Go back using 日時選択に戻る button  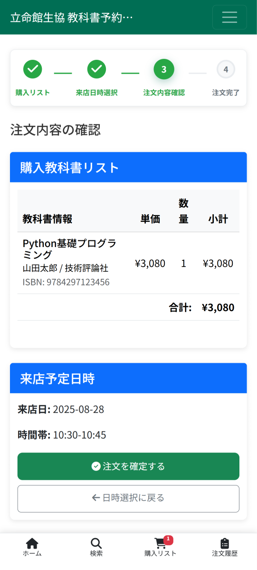(128, 499)
